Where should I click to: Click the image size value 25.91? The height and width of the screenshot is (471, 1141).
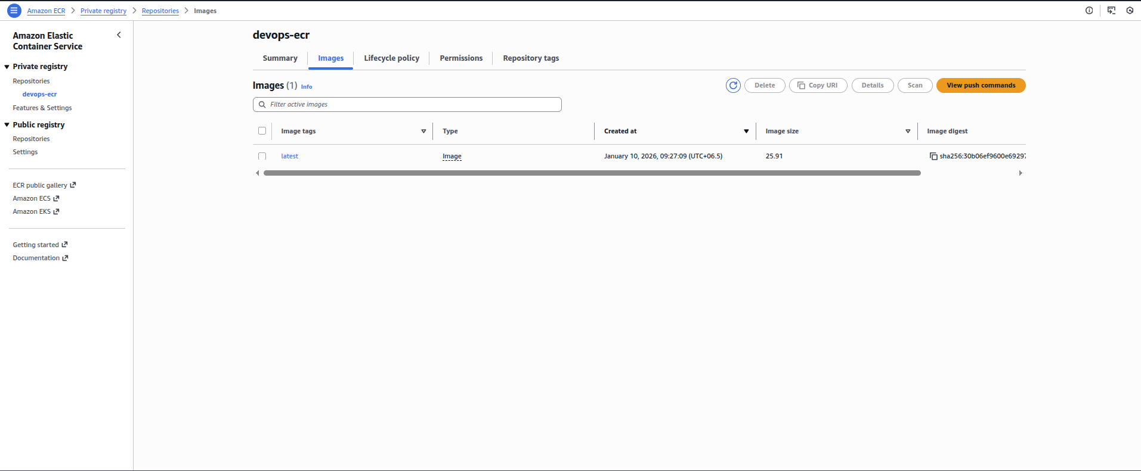[774, 156]
